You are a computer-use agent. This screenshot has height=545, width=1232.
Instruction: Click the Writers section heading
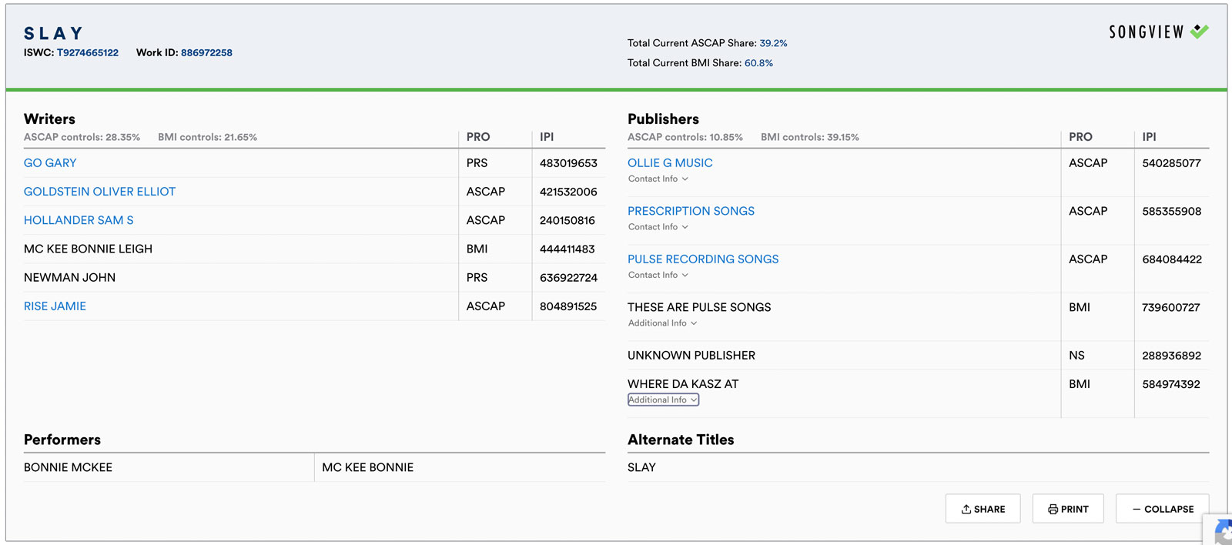(49, 119)
